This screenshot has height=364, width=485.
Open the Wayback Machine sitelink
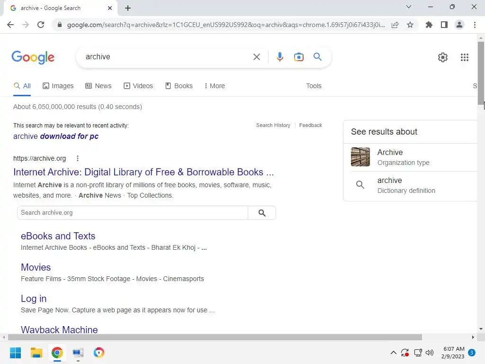point(59,329)
